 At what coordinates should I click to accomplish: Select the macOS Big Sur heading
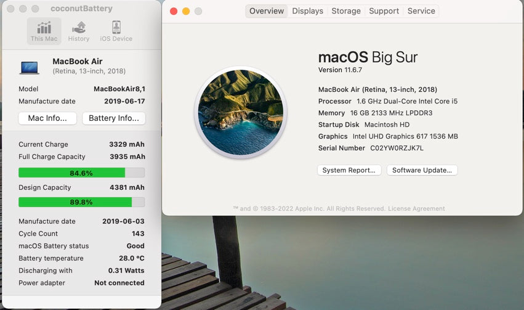368,57
